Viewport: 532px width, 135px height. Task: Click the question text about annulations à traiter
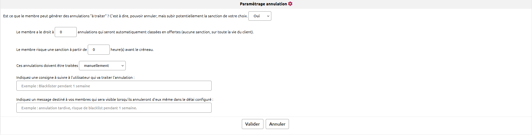pyautogui.click(x=125, y=16)
